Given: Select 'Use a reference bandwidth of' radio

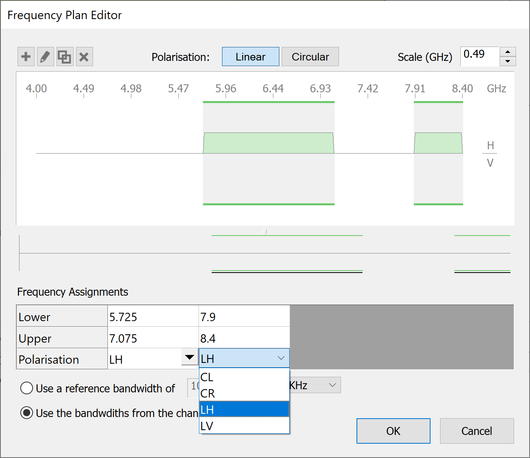Looking at the screenshot, I should [27, 388].
